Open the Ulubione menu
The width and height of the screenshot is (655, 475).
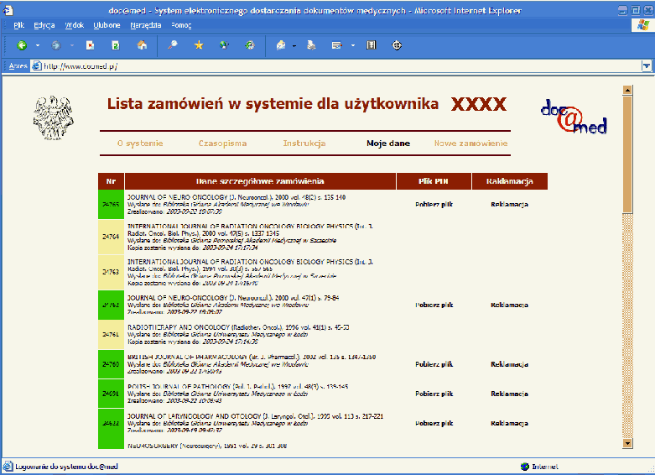106,26
